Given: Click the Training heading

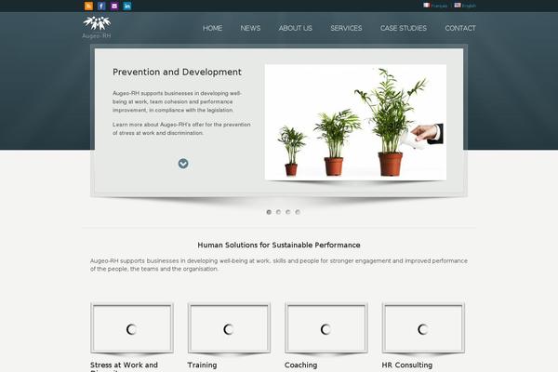Looking at the screenshot, I should 202,365.
